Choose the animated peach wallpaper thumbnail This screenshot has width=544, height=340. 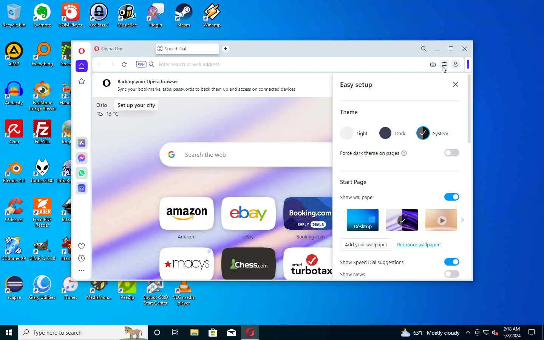441,220
